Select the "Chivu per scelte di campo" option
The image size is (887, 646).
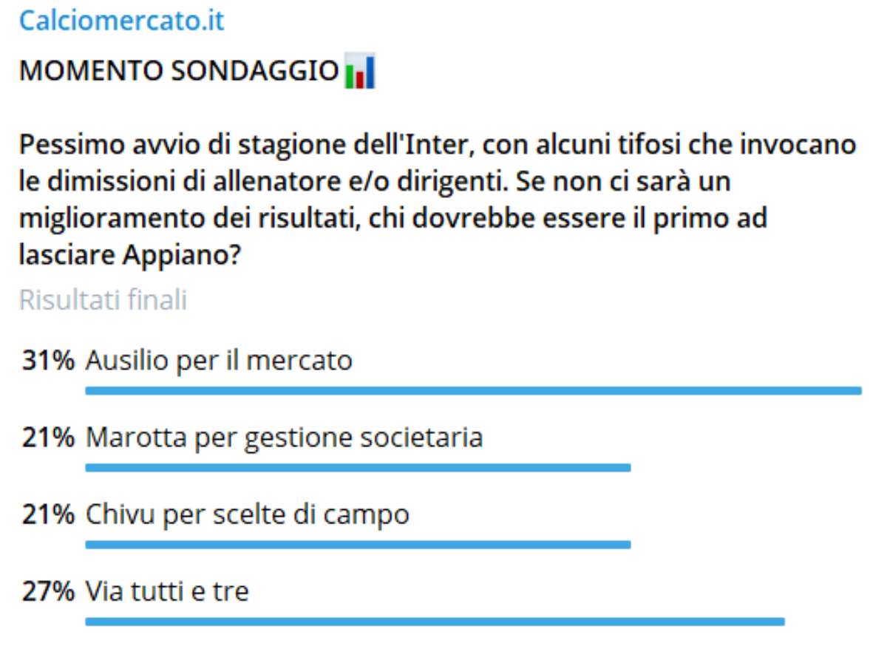[x=248, y=514]
